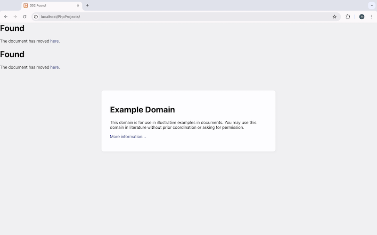The height and width of the screenshot is (235, 377).
Task: Click the forward navigation arrow
Action: pos(15,17)
